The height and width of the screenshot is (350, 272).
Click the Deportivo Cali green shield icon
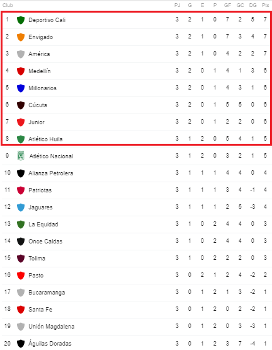(21, 20)
